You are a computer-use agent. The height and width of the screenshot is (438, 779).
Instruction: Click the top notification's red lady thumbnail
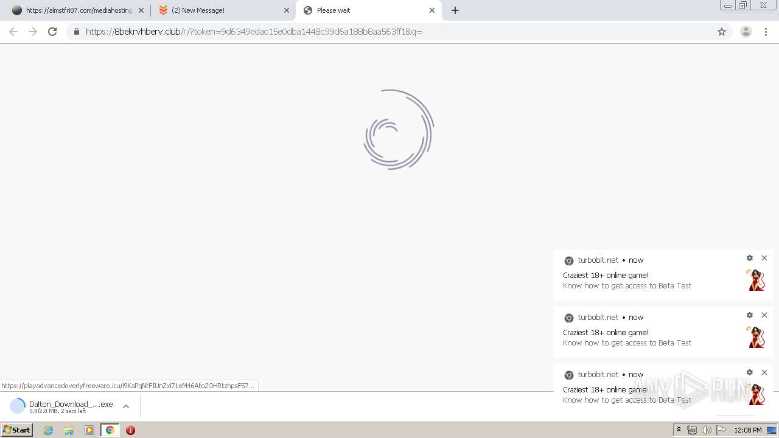[756, 280]
